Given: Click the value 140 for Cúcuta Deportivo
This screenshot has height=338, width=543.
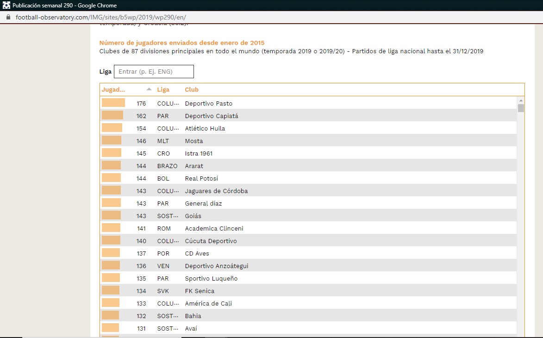Looking at the screenshot, I should pos(141,241).
